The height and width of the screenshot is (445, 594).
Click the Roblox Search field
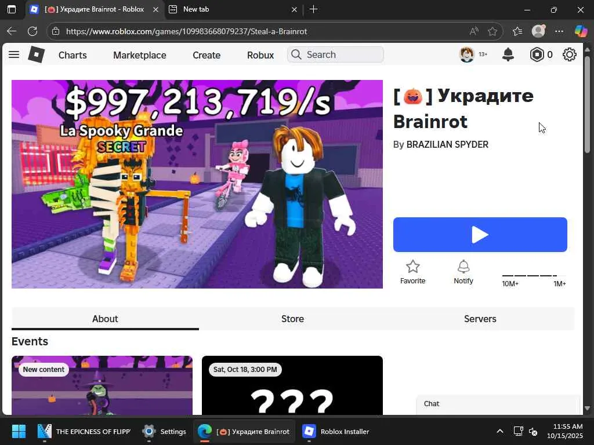335,55
